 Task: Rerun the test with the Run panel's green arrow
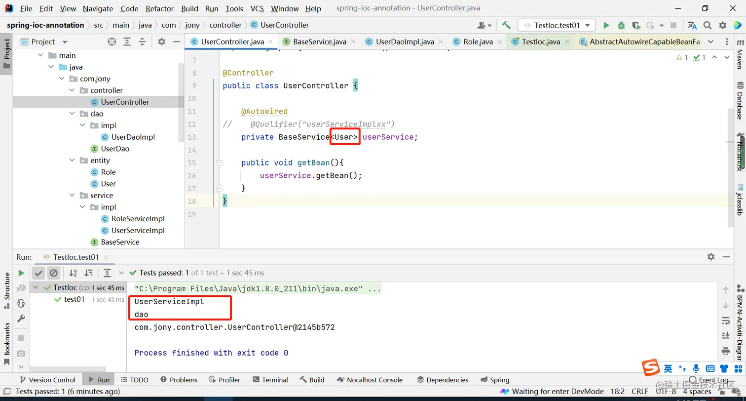[x=21, y=273]
